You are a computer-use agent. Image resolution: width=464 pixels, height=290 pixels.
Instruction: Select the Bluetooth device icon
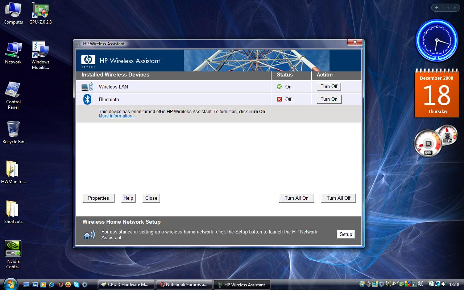[x=87, y=99]
